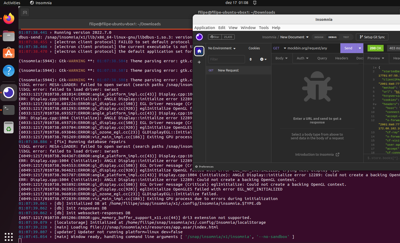Click the Insomnia icon in the dock
Screen dimensions: 400x243
pyautogui.click(x=9, y=93)
